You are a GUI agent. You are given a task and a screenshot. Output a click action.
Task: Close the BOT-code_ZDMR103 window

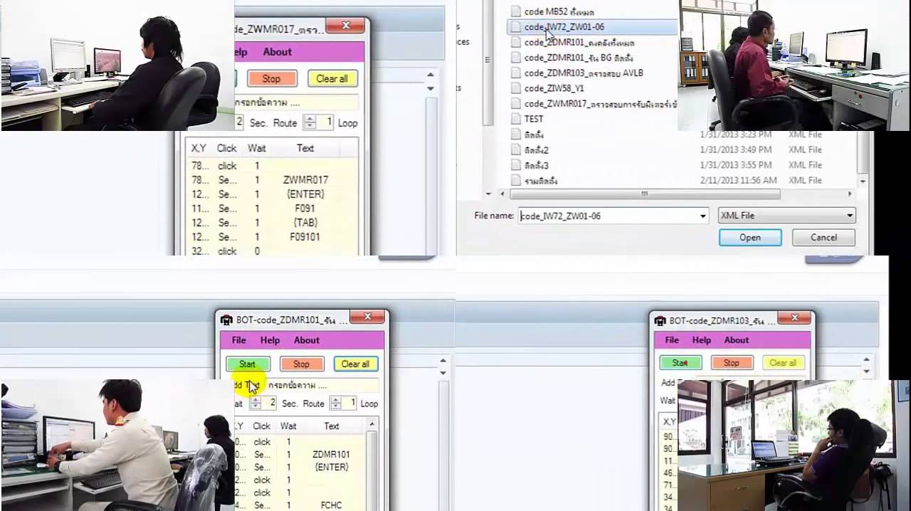(x=794, y=317)
